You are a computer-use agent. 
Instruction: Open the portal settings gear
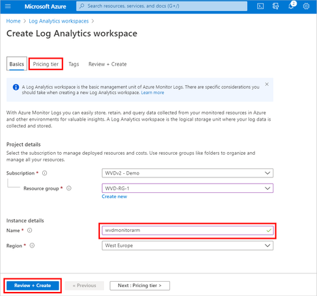click(x=306, y=6)
